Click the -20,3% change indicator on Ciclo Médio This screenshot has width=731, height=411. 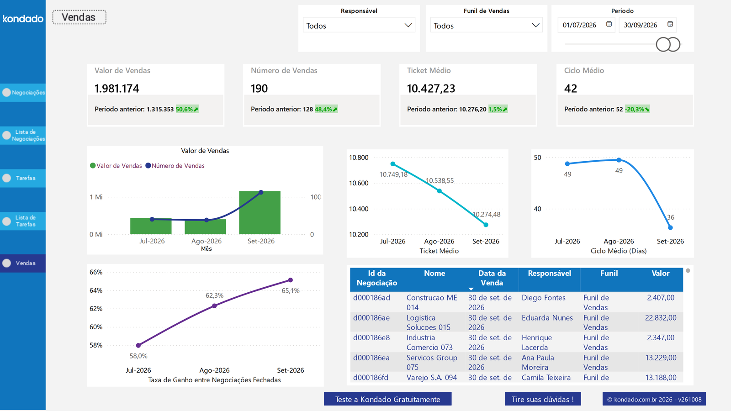(637, 109)
